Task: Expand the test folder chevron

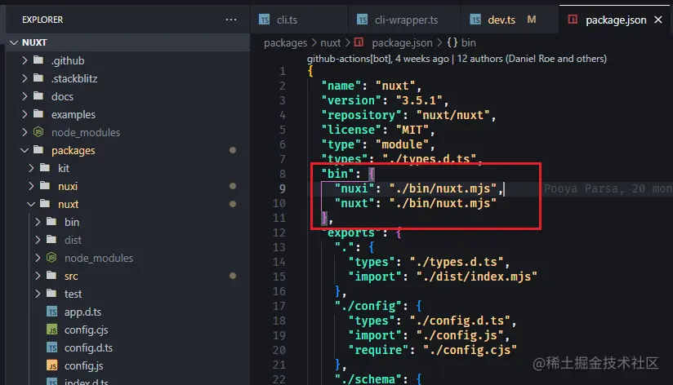Action: coord(38,294)
